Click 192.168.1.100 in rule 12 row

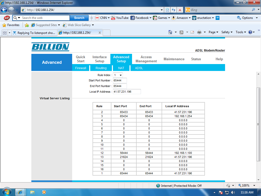click(x=183, y=153)
